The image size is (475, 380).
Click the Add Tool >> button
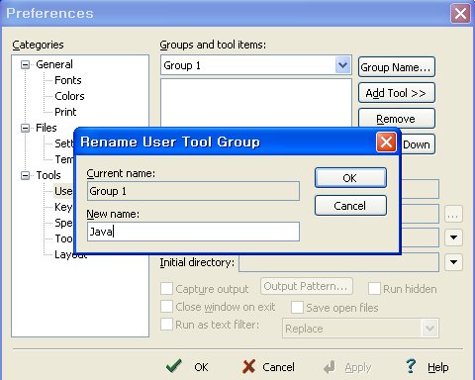[397, 93]
